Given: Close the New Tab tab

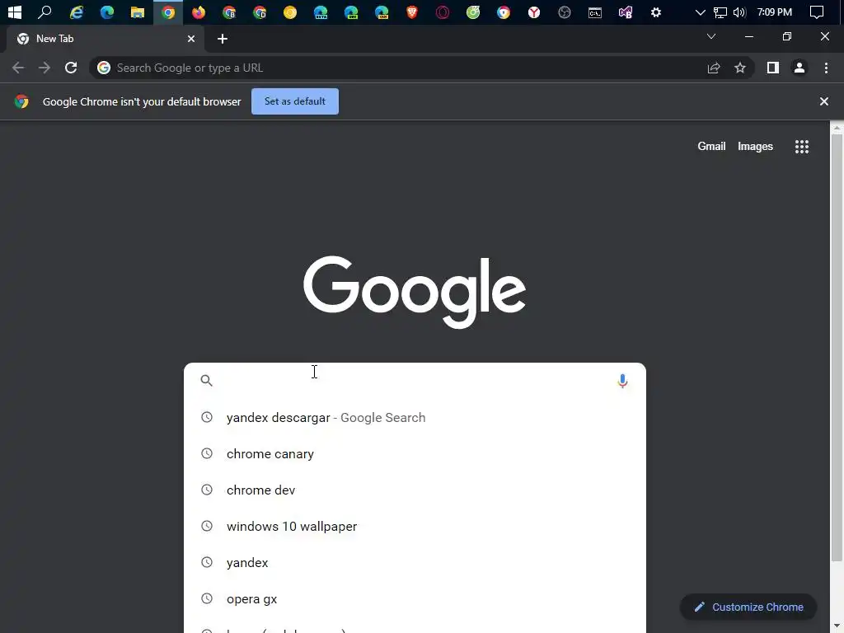Looking at the screenshot, I should [x=191, y=39].
